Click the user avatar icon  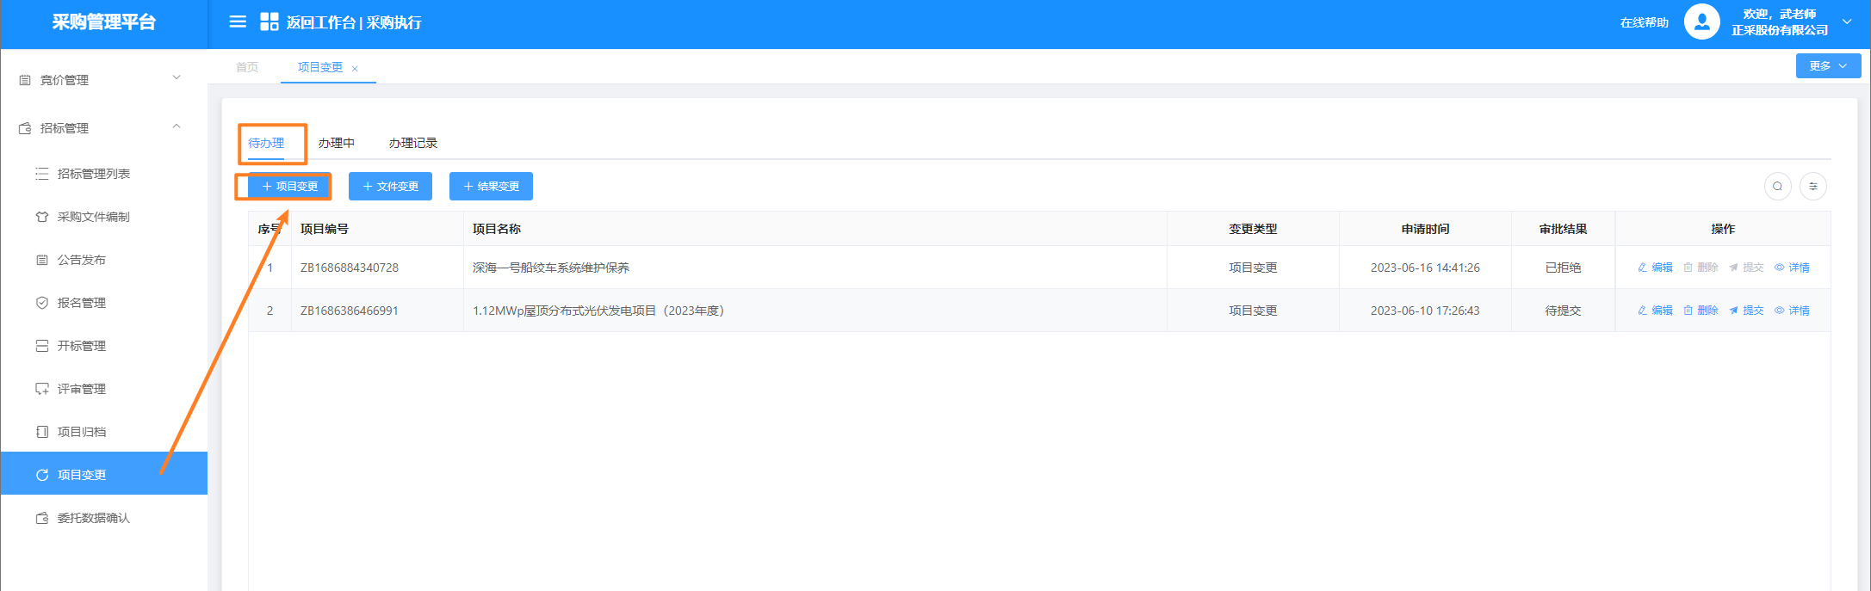(1701, 22)
